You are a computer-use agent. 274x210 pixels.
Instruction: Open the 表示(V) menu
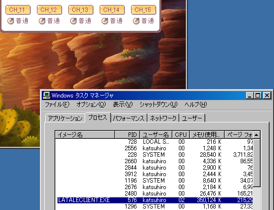[x=123, y=105]
